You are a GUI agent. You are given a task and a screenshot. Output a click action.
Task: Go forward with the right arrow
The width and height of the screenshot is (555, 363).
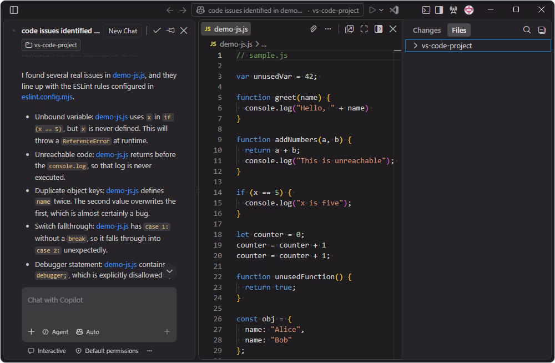pos(183,11)
